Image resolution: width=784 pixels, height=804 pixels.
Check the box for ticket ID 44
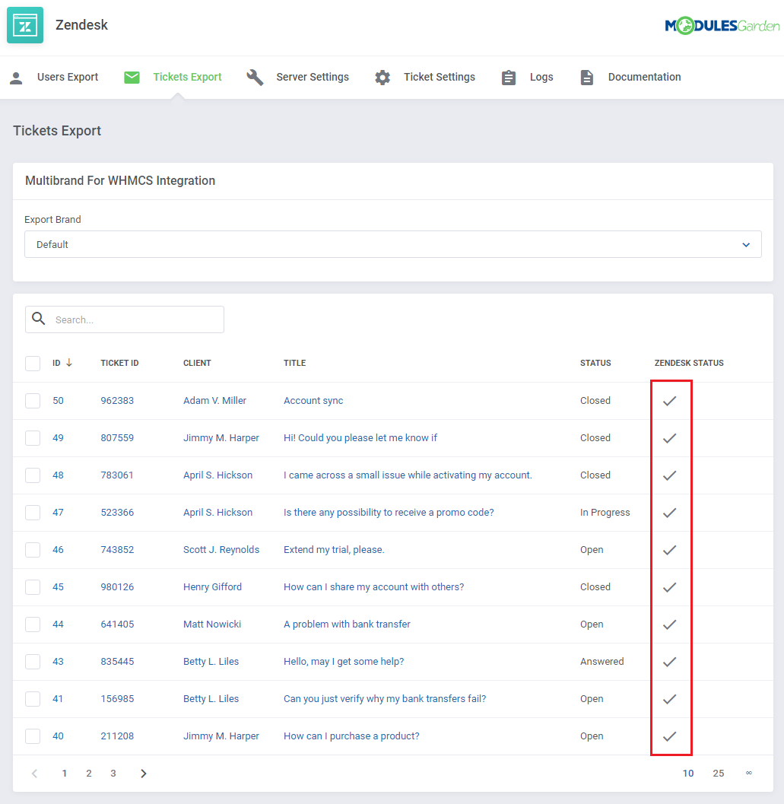click(33, 624)
